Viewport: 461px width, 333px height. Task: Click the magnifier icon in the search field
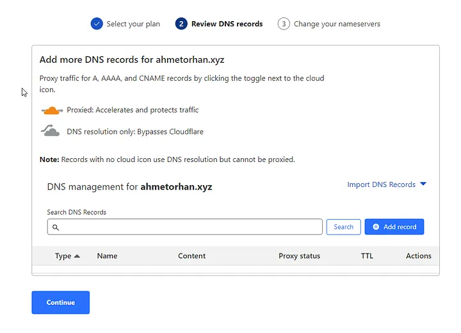56,227
